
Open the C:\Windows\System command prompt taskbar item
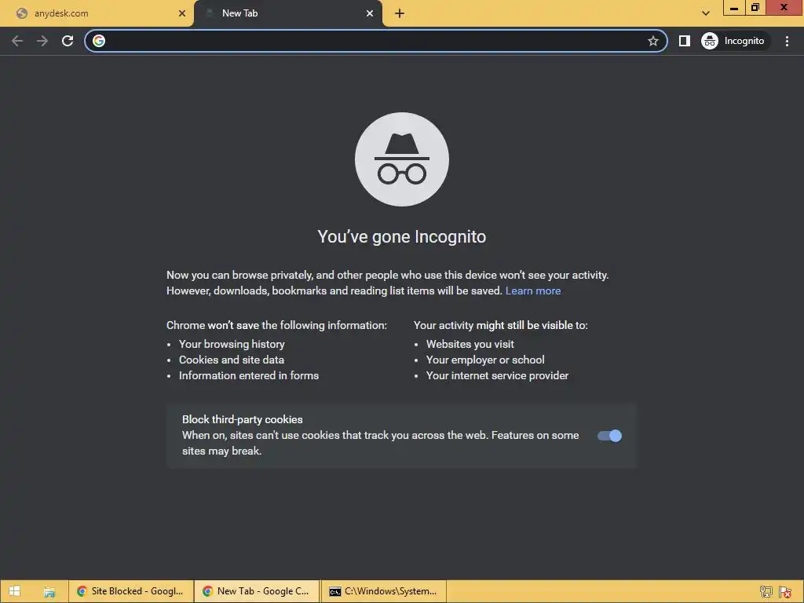383,591
